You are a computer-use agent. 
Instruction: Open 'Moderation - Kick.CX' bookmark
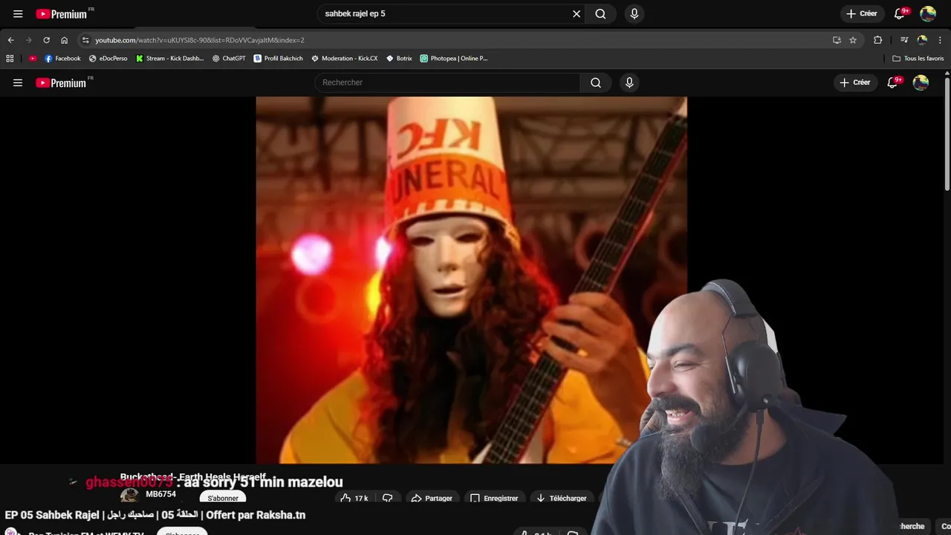coord(345,58)
